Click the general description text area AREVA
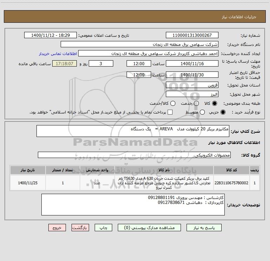This screenshot has width=270, height=261. tap(133, 131)
